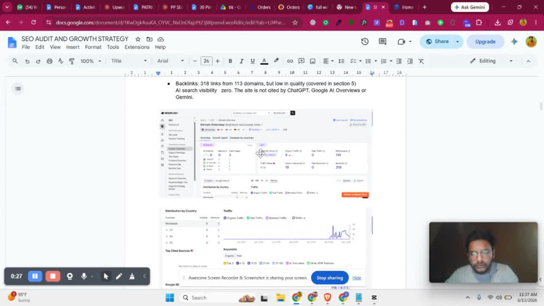Add a comment from toolbar

[301, 61]
